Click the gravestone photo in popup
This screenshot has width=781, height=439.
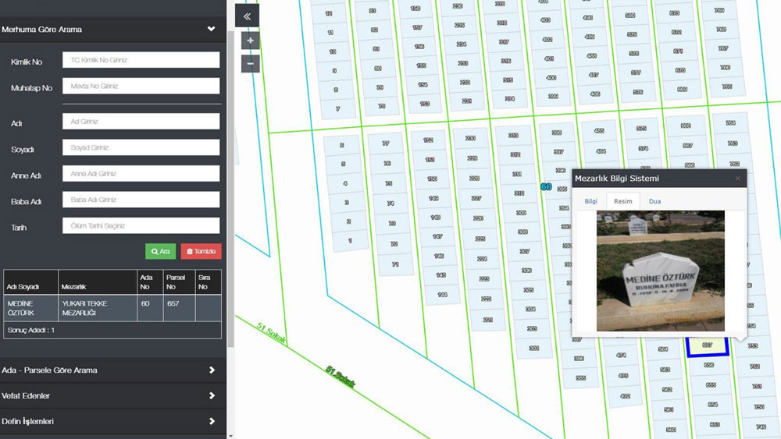(660, 271)
